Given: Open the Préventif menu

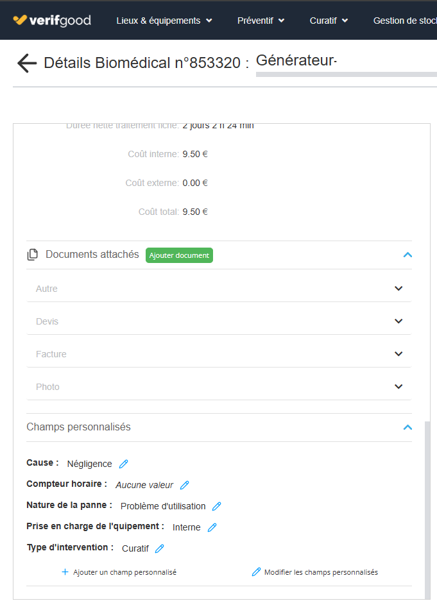Looking at the screenshot, I should pos(261,21).
